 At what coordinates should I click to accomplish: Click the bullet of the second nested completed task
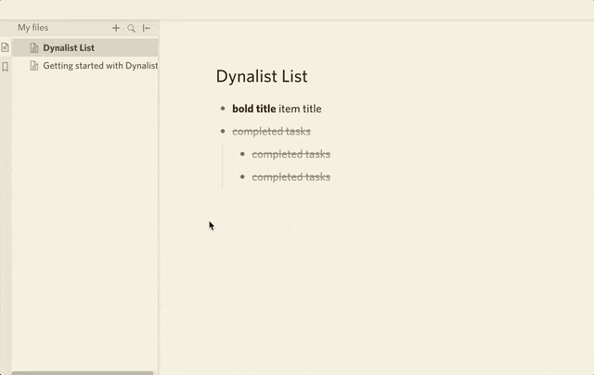tap(242, 177)
